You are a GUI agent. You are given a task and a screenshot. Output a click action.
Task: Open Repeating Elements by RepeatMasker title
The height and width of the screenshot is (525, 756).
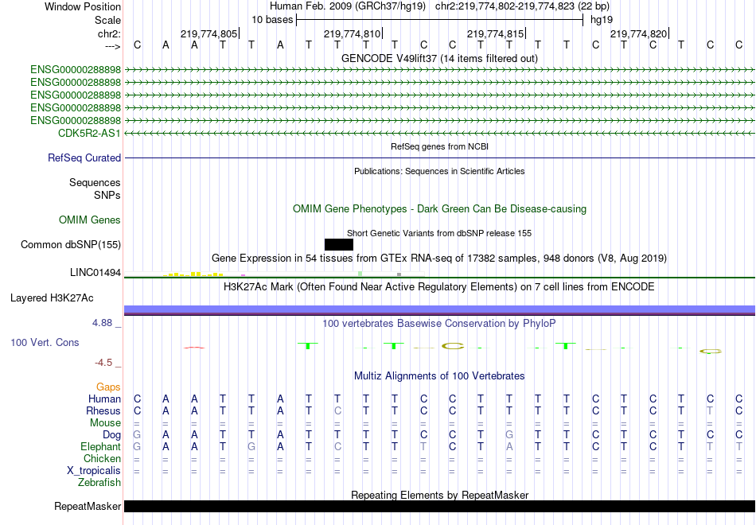tap(439, 495)
